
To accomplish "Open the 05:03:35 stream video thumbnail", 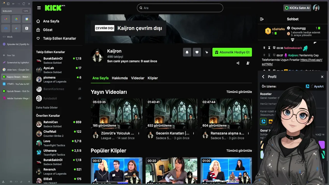I will (x=116, y=114).
